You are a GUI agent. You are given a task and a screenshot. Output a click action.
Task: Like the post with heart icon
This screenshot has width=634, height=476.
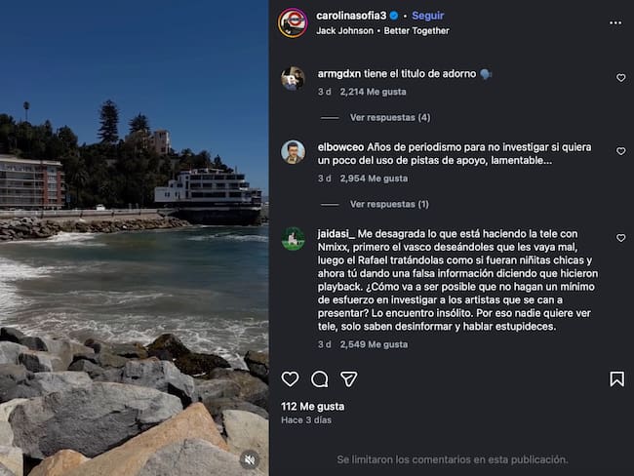coord(290,378)
